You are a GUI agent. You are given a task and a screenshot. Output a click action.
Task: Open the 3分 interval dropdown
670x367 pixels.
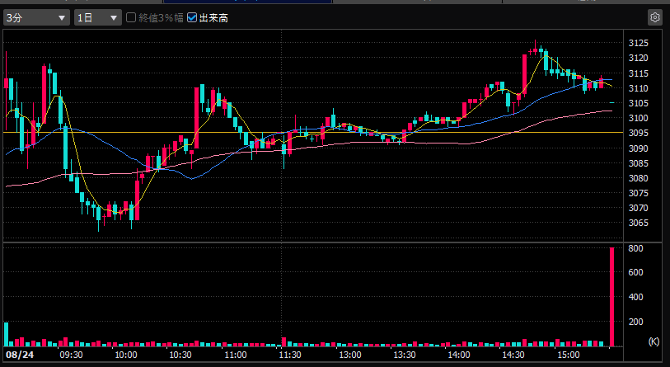[36, 18]
